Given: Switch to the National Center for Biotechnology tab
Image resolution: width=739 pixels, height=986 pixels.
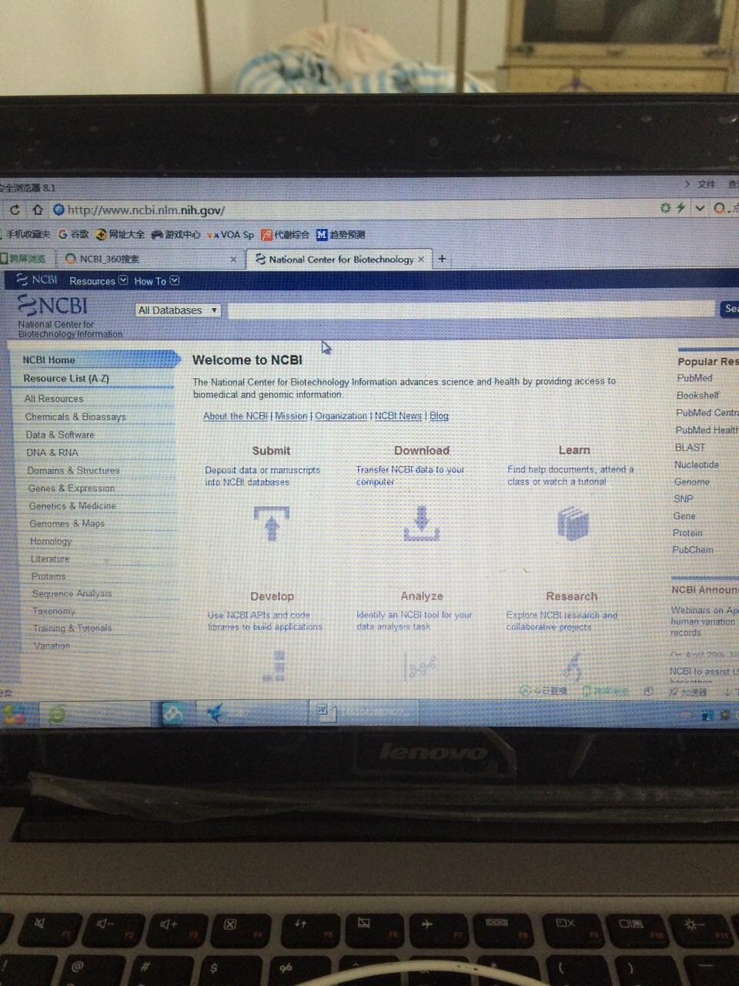Looking at the screenshot, I should pos(339,260).
